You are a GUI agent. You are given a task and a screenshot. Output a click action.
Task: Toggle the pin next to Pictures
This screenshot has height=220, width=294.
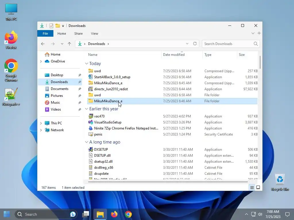(x=80, y=96)
